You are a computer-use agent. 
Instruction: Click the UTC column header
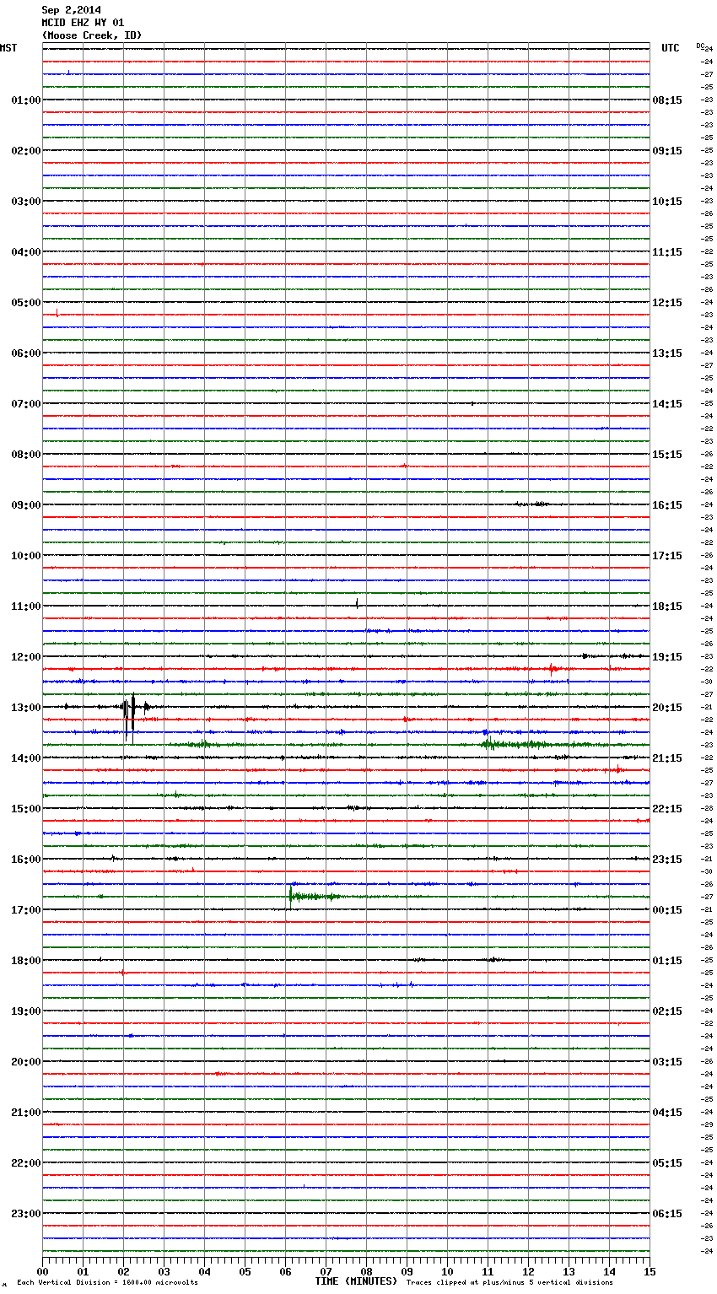671,48
